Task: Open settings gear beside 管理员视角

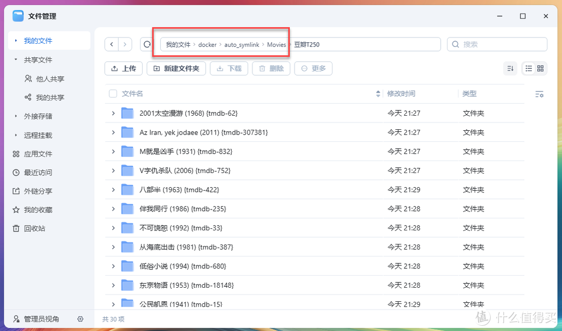Action: coord(80,319)
